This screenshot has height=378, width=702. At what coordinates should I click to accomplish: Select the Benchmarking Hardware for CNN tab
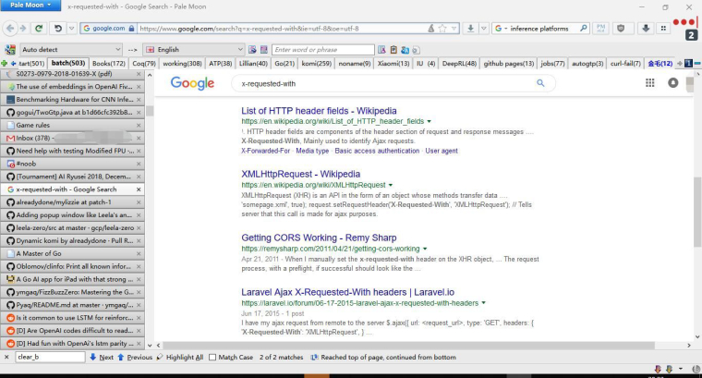pos(72,100)
